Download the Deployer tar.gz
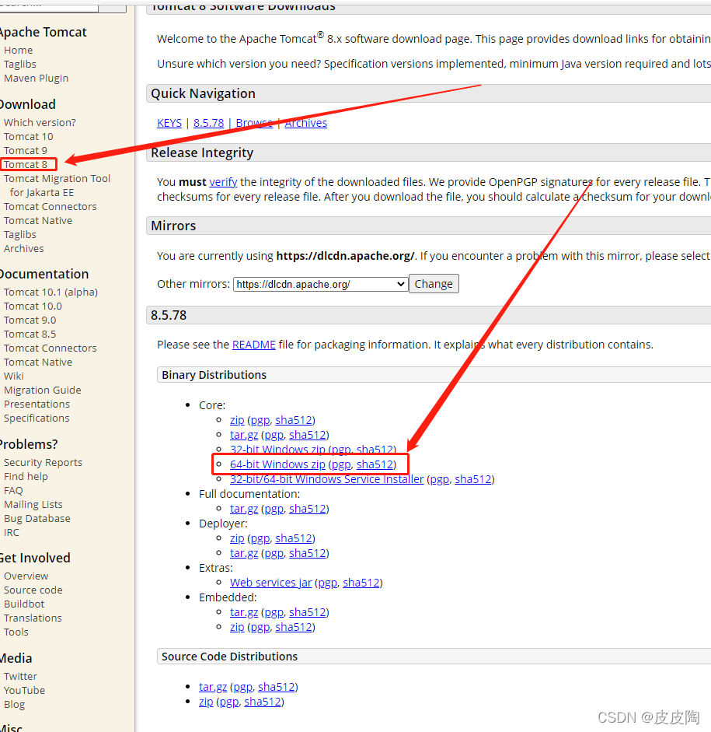The height and width of the screenshot is (732, 711). point(244,553)
